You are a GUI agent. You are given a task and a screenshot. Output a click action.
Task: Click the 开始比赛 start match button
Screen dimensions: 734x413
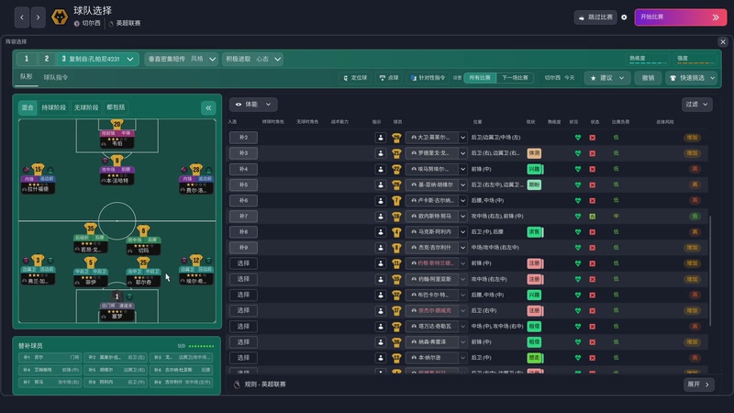pos(680,17)
